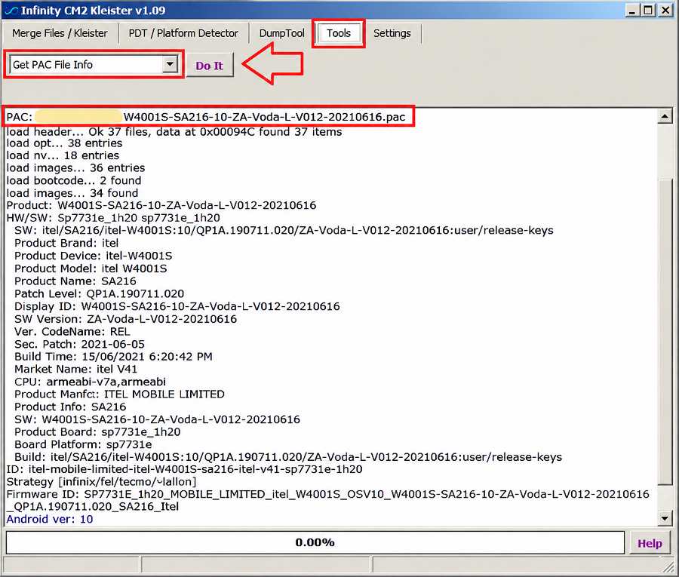Click the 'Product Board: sp7731e_1h20' line
The height and width of the screenshot is (577, 679).
coord(97,432)
